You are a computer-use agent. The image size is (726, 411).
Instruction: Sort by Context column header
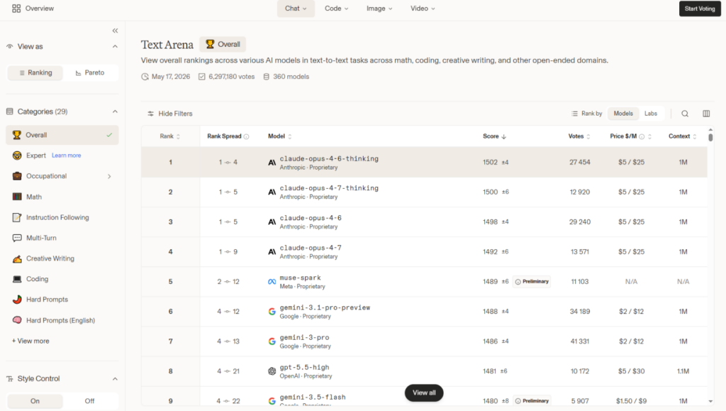[683, 136]
